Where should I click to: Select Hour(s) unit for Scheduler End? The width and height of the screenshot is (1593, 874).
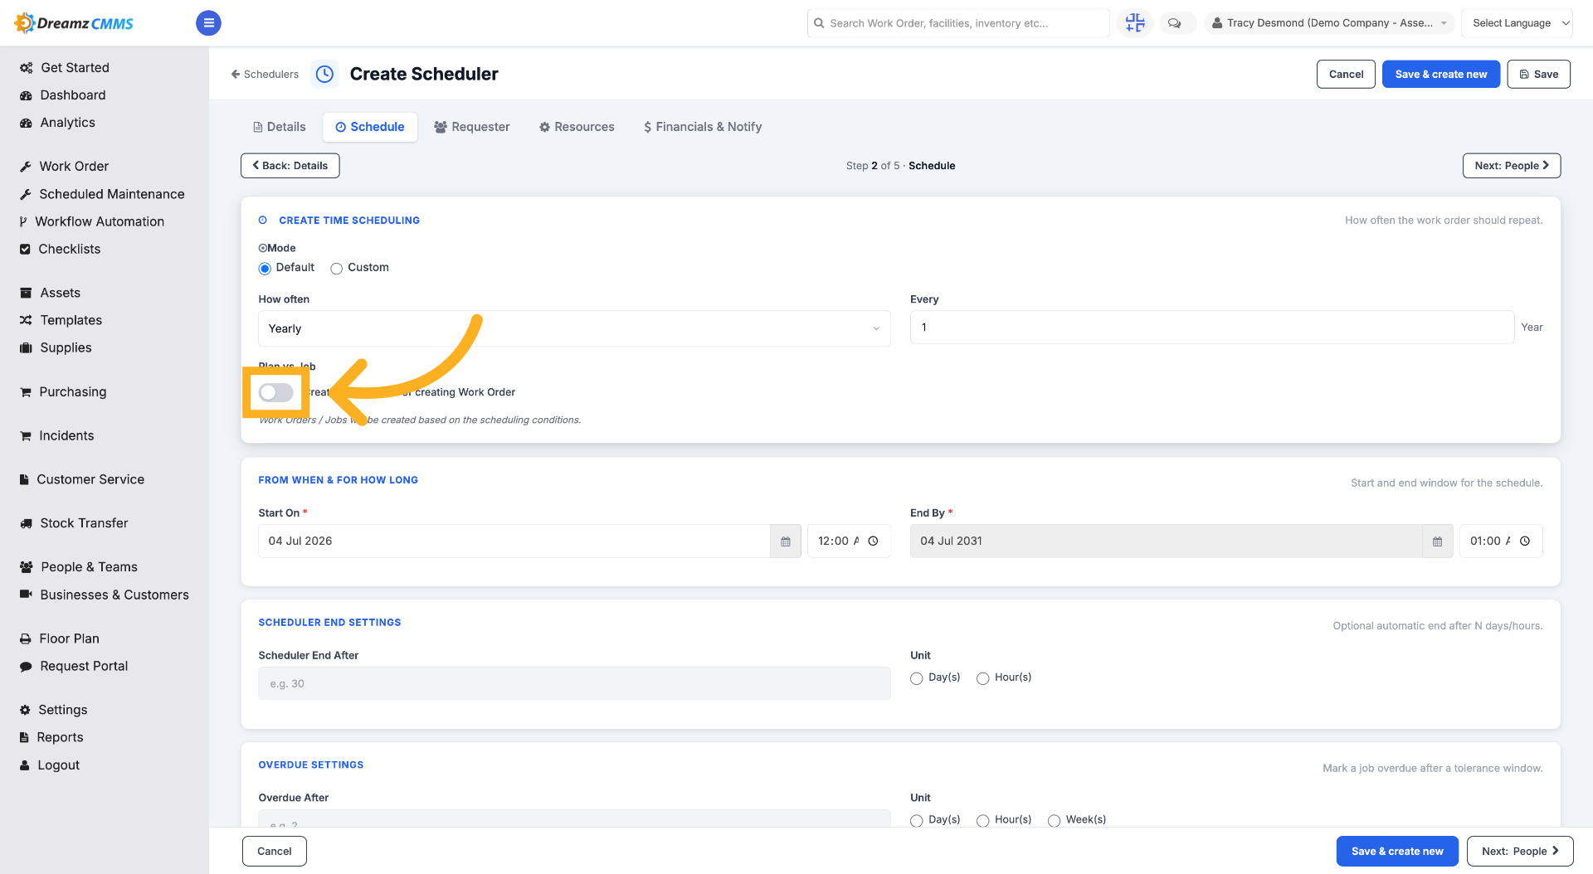click(x=982, y=678)
